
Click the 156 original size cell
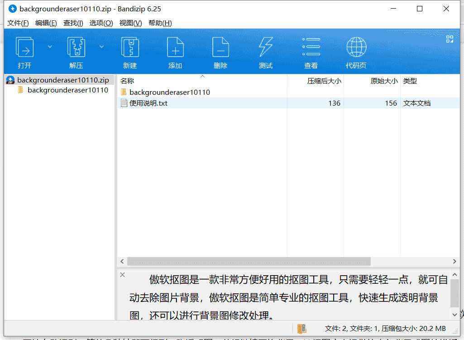click(391, 103)
